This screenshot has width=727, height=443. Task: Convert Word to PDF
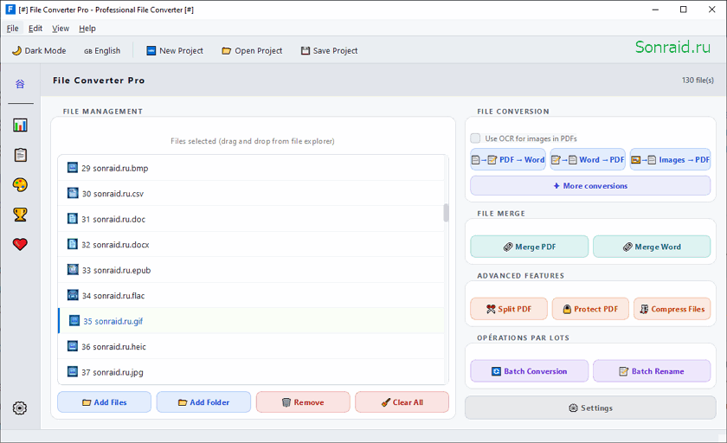click(588, 159)
